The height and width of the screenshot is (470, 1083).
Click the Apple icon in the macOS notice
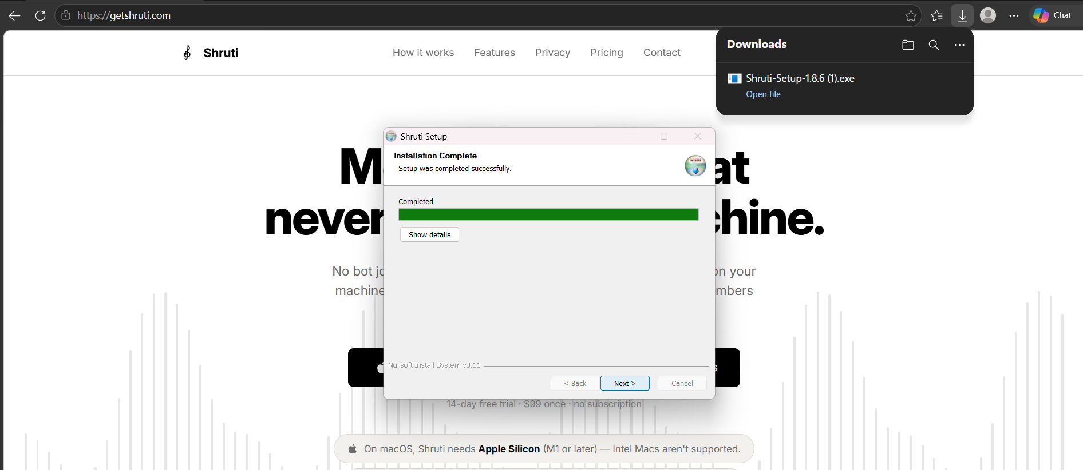coord(353,449)
